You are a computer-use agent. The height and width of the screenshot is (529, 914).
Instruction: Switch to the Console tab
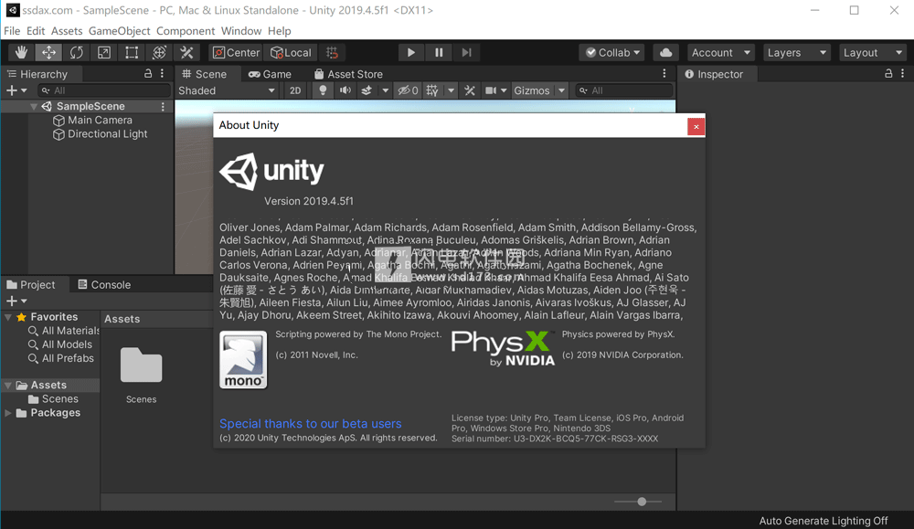[104, 284]
